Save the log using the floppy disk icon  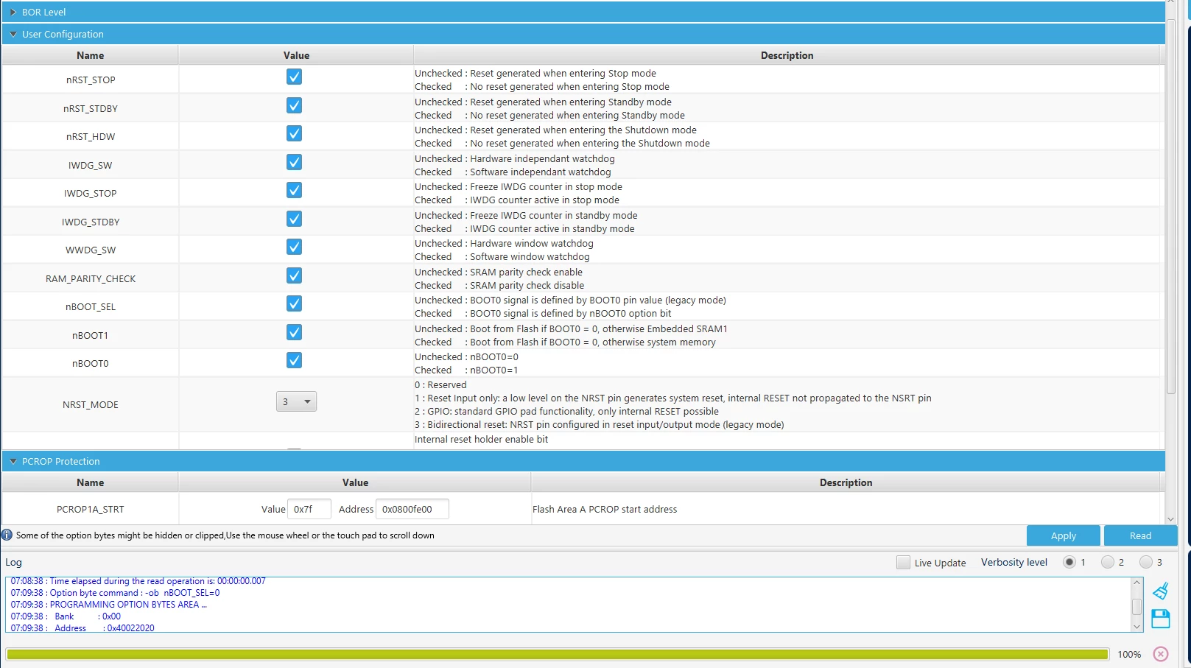pyautogui.click(x=1161, y=619)
